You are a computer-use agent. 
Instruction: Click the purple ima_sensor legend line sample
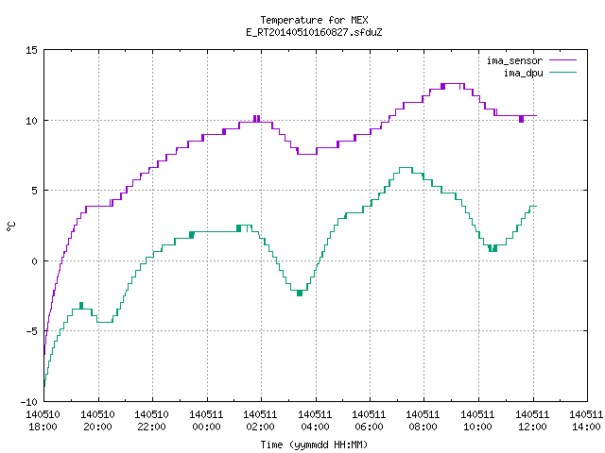[x=563, y=60]
